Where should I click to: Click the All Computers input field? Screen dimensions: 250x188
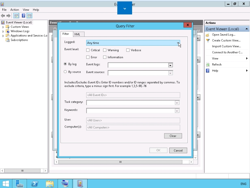133,128
